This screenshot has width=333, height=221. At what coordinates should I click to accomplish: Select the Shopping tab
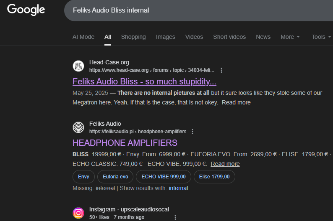tap(133, 37)
